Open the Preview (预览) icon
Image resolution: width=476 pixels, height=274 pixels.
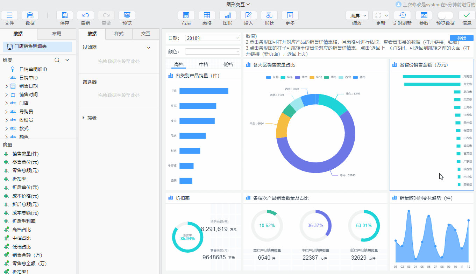pos(127,15)
